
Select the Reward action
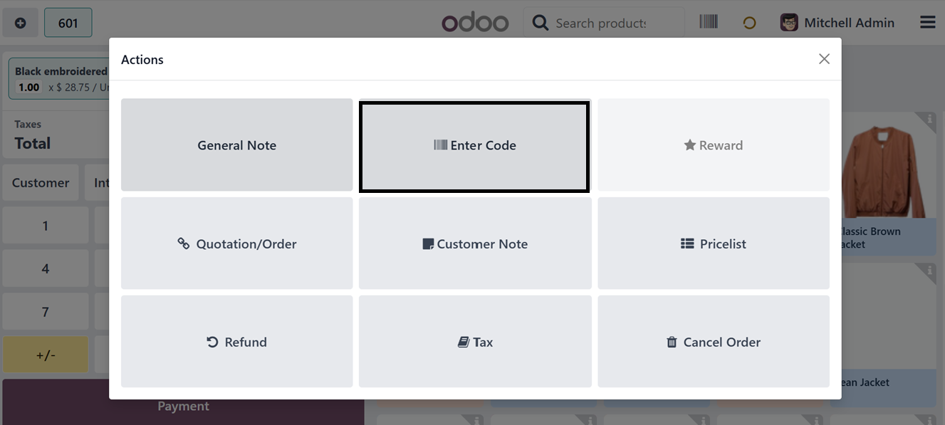click(713, 145)
